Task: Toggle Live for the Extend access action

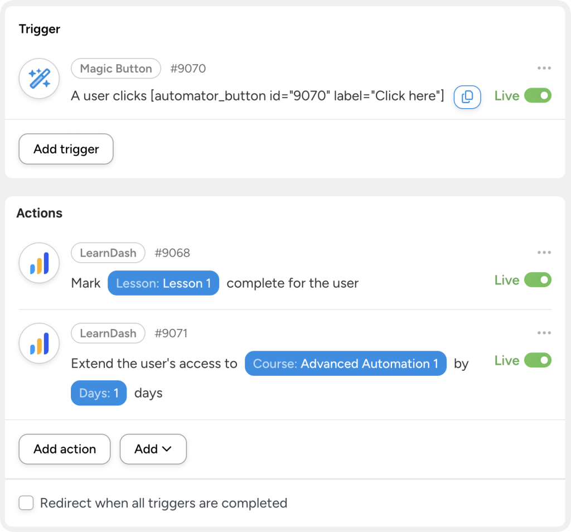Action: click(538, 360)
